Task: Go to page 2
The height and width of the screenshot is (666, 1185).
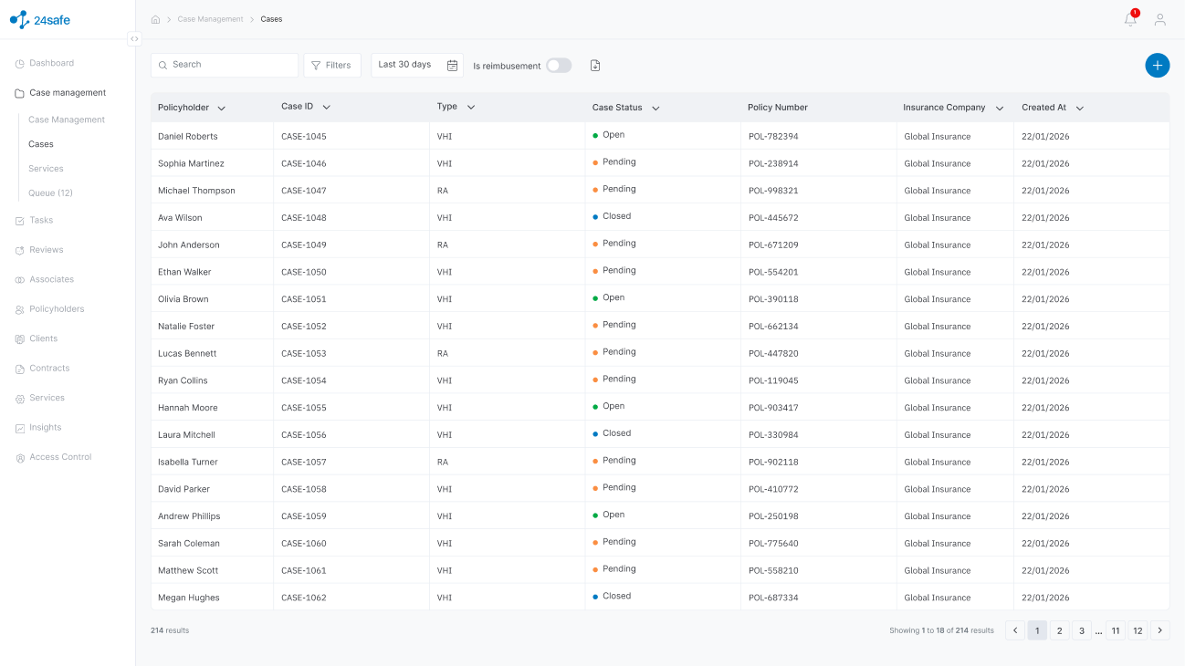Action: point(1059,630)
